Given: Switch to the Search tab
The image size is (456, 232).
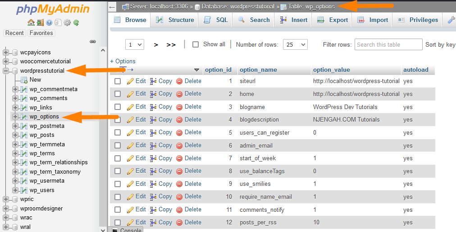Looking at the screenshot, I should 254,20.
